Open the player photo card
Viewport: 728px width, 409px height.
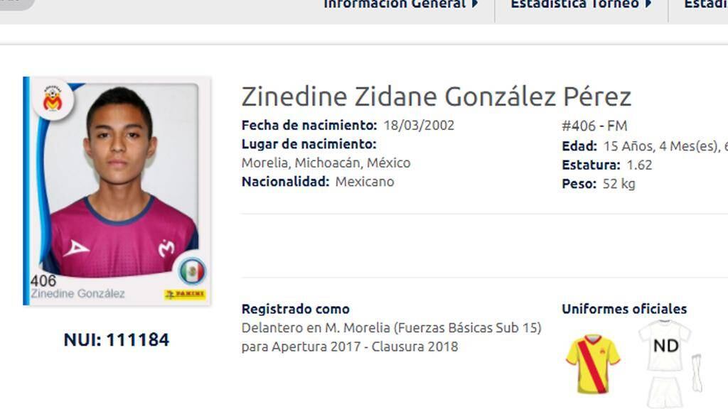(x=117, y=190)
